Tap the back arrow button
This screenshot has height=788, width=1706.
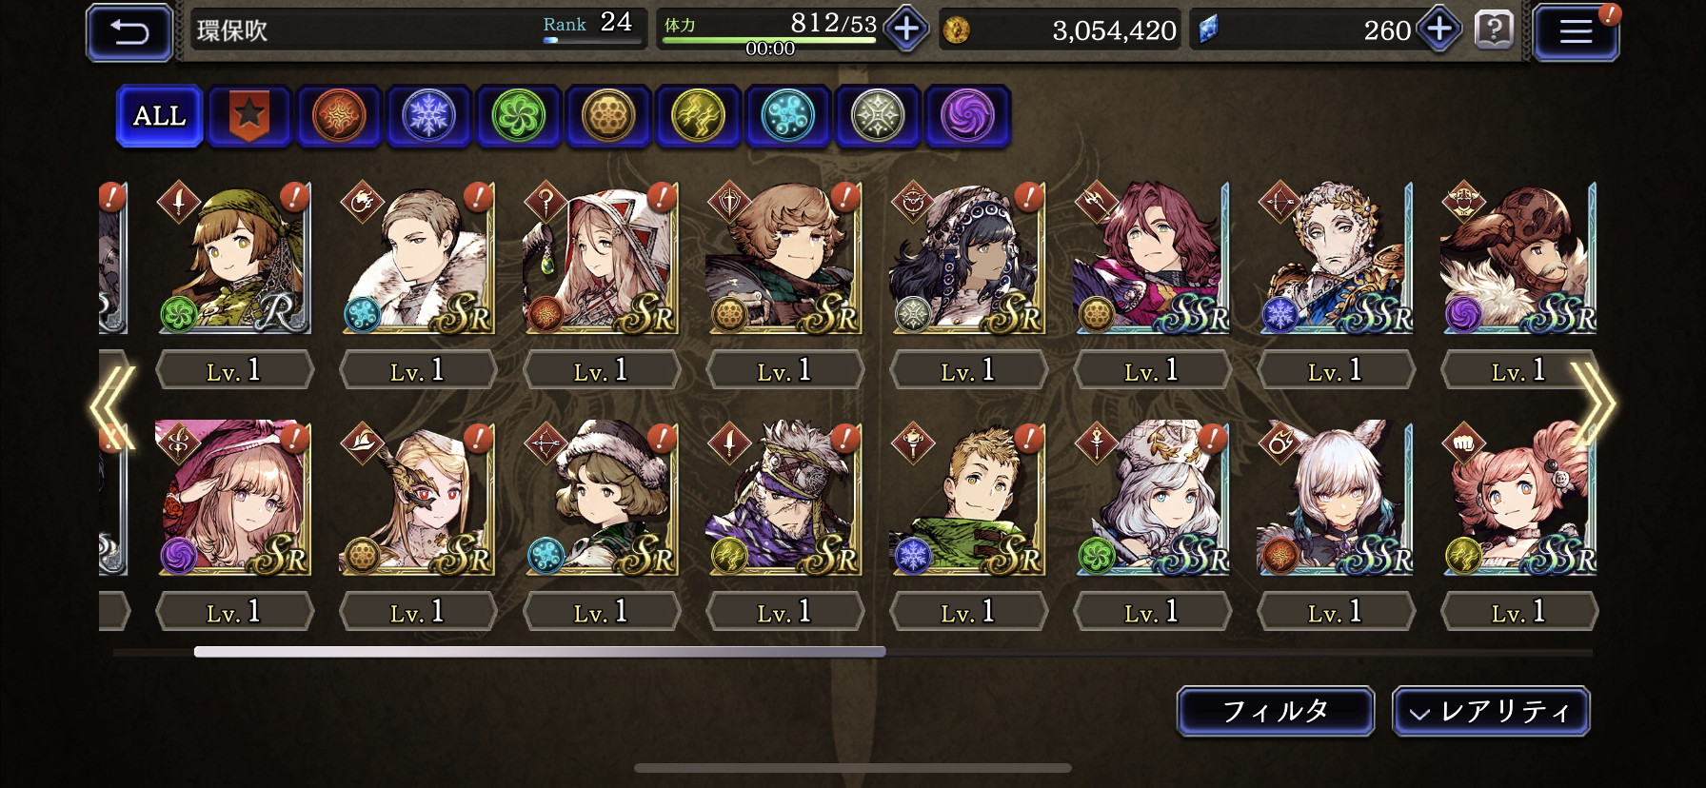(x=129, y=32)
